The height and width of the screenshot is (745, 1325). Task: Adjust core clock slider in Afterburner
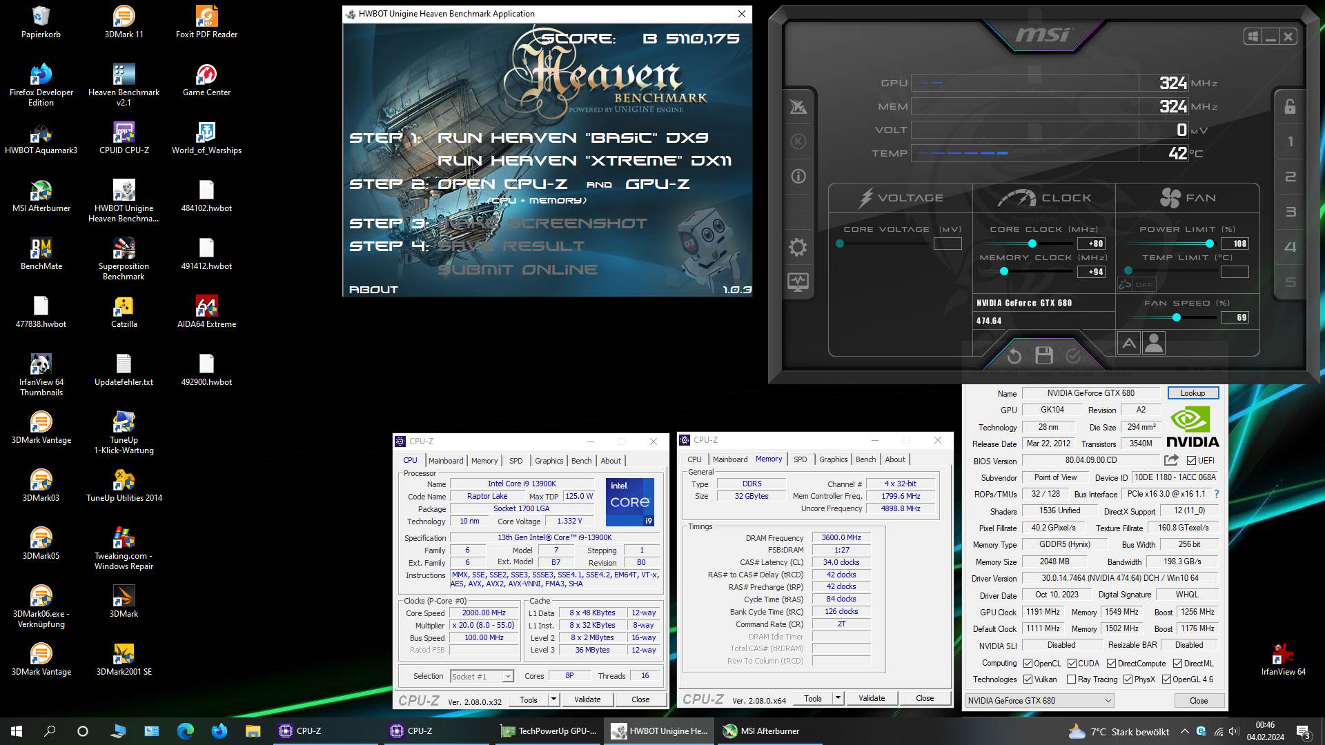(1032, 244)
